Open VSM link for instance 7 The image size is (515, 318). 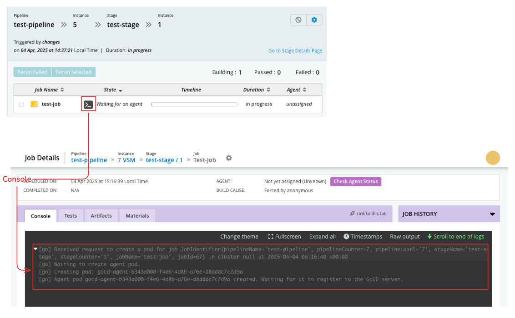(x=129, y=160)
